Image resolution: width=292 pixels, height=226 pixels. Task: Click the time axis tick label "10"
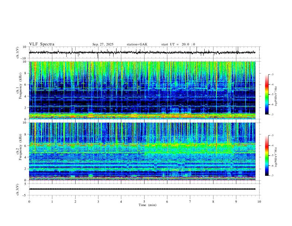pos(259,202)
